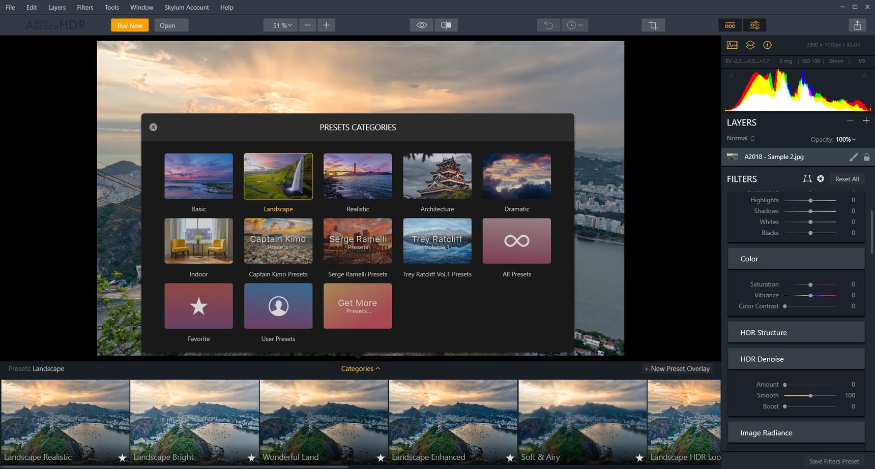Image resolution: width=875 pixels, height=469 pixels.
Task: Click the brush mask icon on the layer
Action: pos(854,157)
